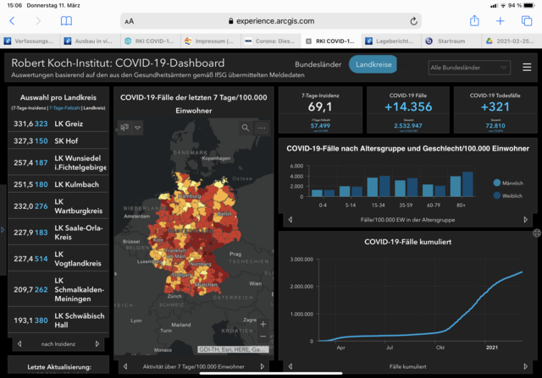Switch to the Impressum browser tab
The height and width of the screenshot is (378, 542).
[x=211, y=40]
